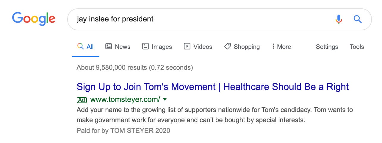This screenshot has height=143, width=382.
Task: Click the News tab newspaper icon
Action: pyautogui.click(x=109, y=46)
